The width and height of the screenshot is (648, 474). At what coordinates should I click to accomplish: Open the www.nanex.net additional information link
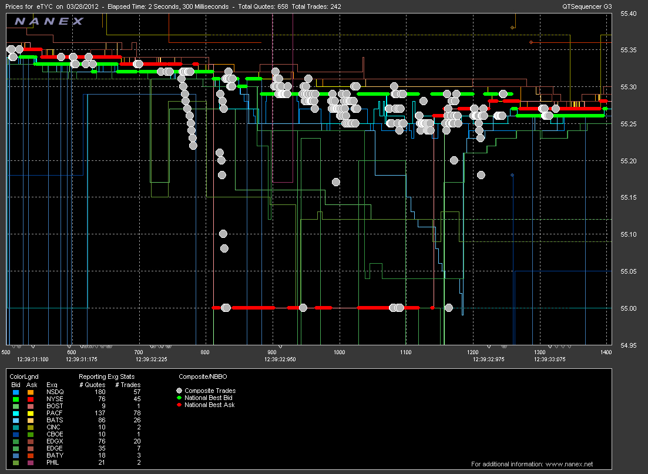tap(569, 464)
